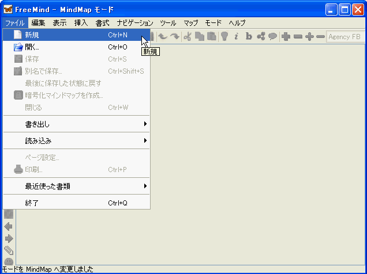Click the paste clipboard icon
Image resolution: width=367 pixels, height=274 pixels.
click(x=212, y=37)
